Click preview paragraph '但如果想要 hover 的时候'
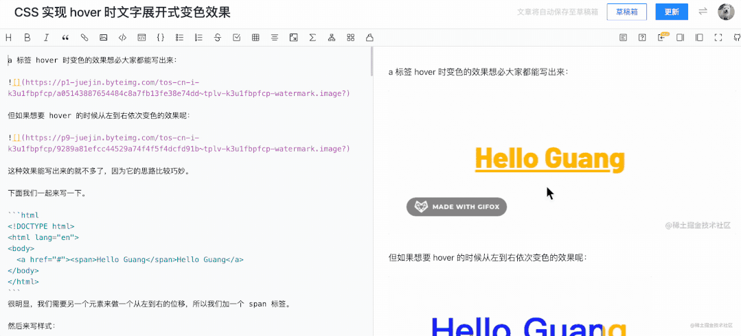 [488, 258]
